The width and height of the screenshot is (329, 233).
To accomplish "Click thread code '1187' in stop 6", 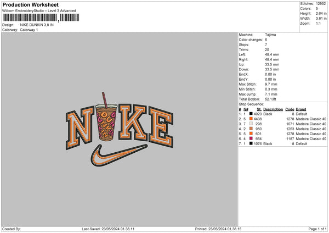I will tap(291, 139).
